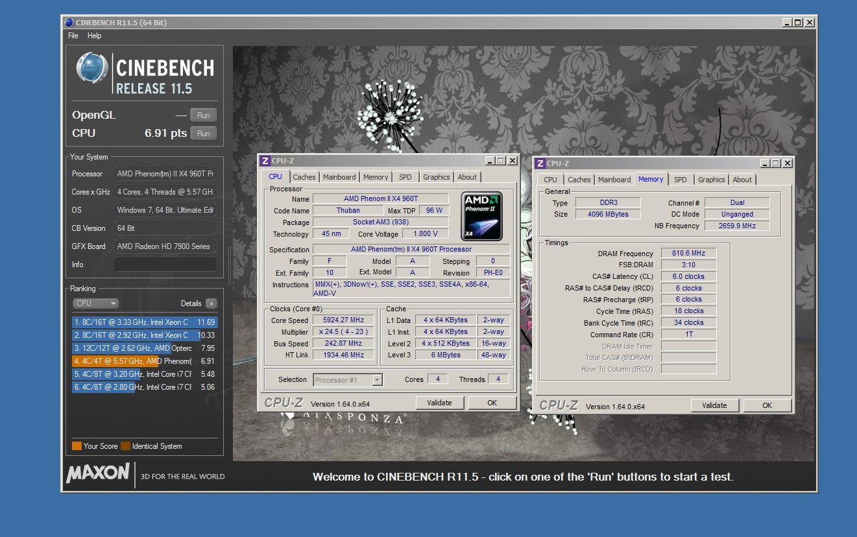
Task: Open the File menu in Cinebench
Action: [x=73, y=36]
